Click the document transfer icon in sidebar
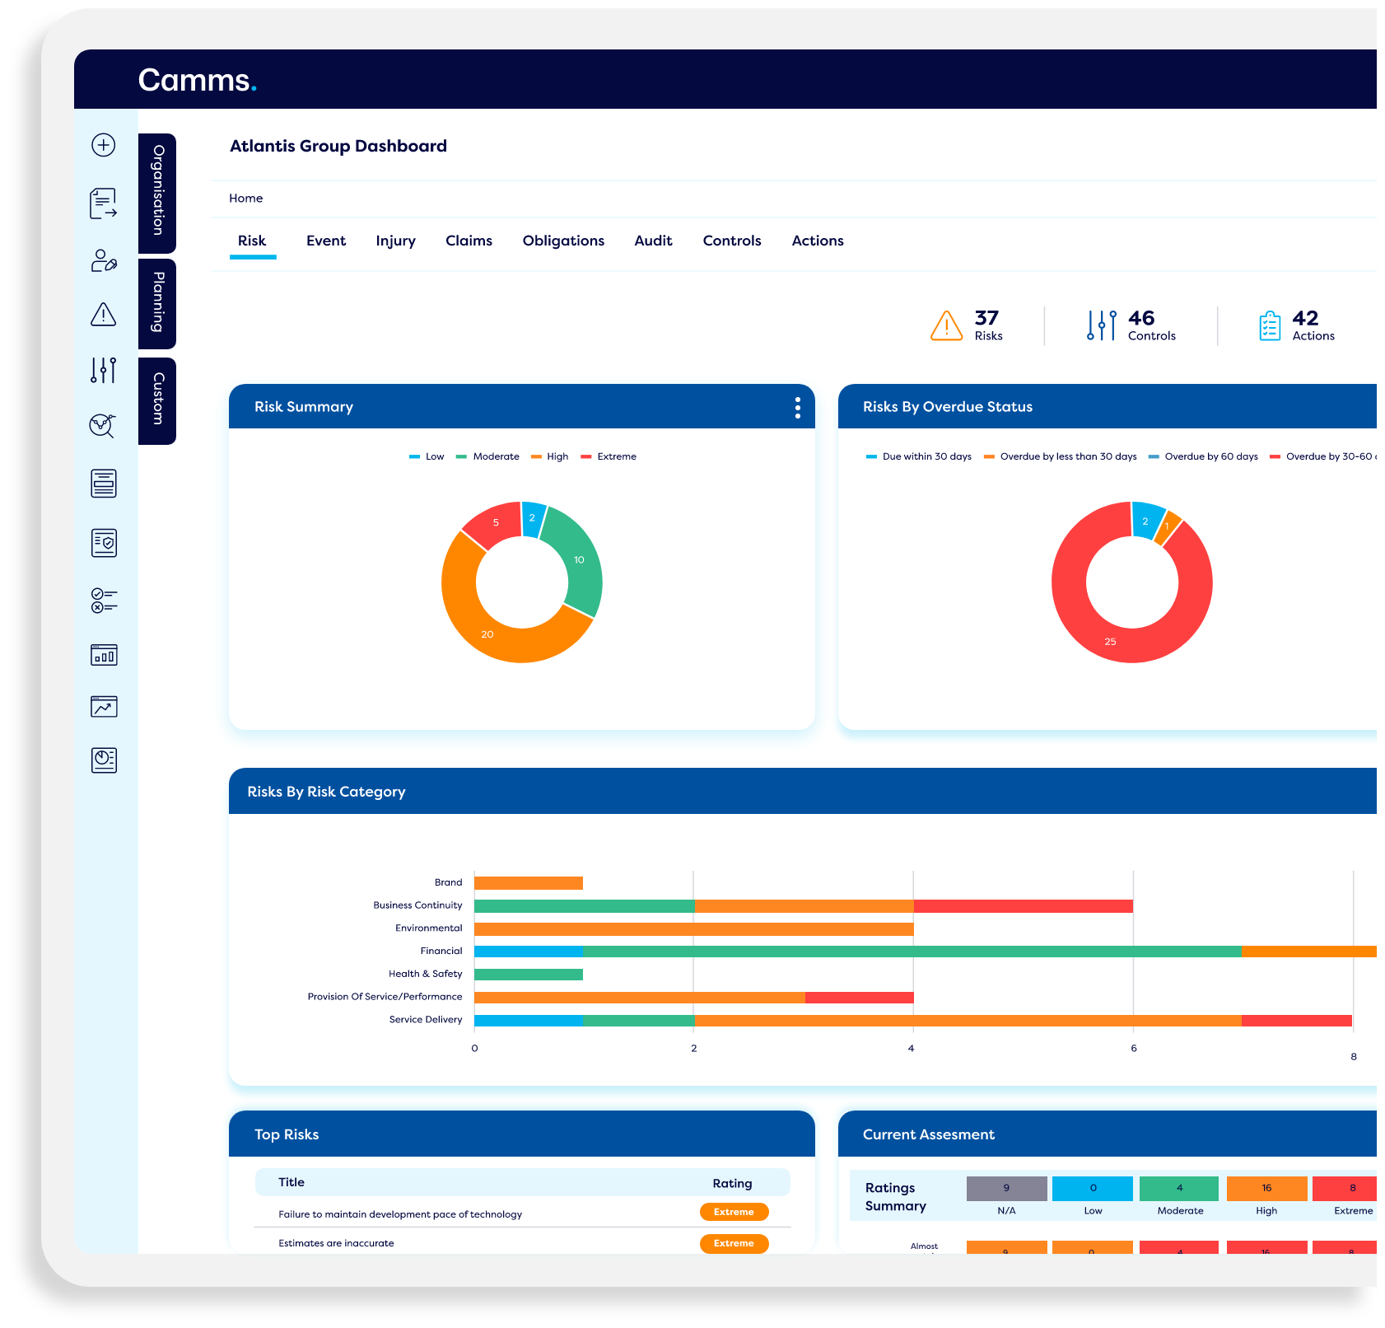The width and height of the screenshot is (1385, 1328). (103, 203)
